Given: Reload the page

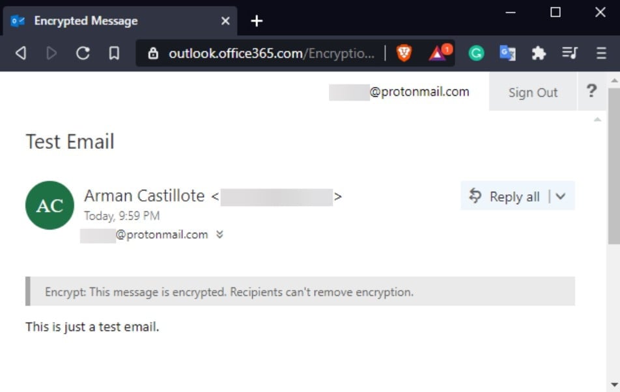Looking at the screenshot, I should (x=83, y=53).
